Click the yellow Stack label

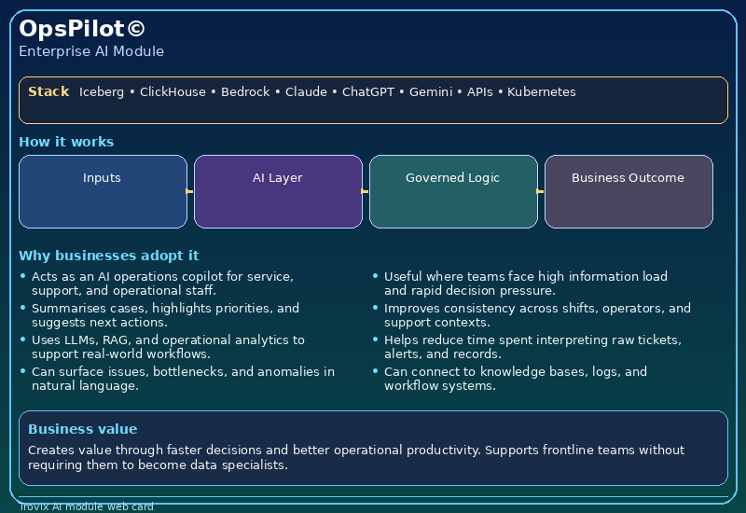(48, 91)
